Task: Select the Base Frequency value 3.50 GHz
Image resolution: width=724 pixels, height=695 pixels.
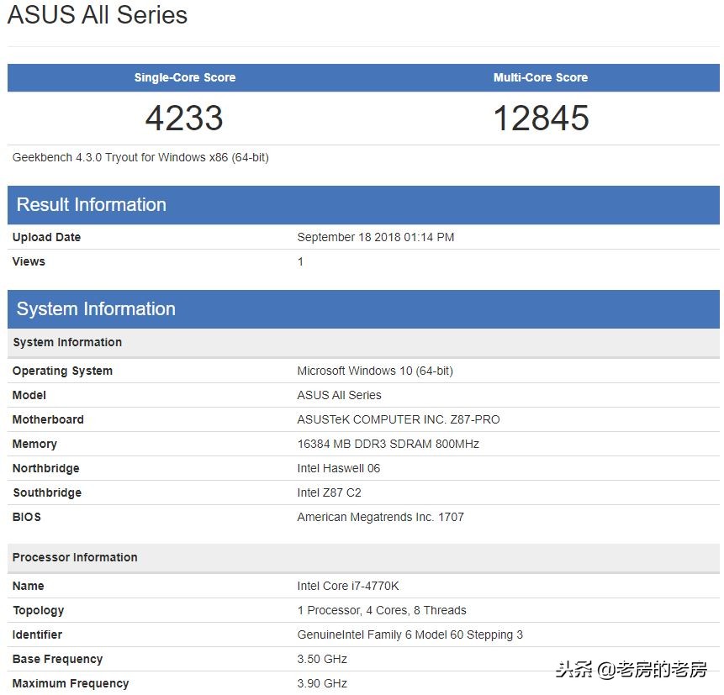Action: pyautogui.click(x=322, y=659)
